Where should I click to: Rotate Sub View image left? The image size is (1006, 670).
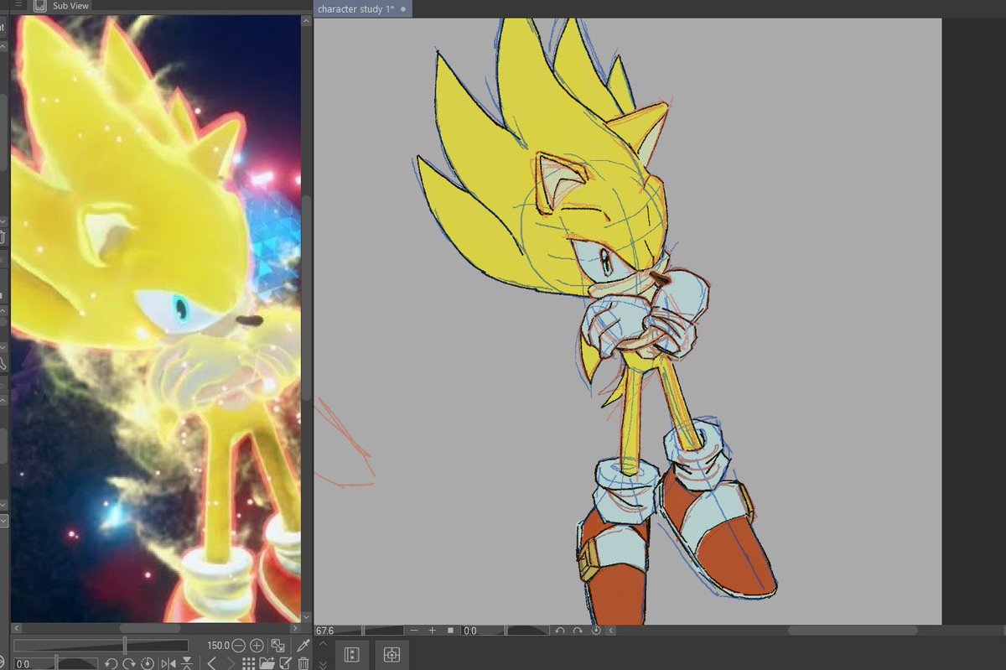[111, 663]
